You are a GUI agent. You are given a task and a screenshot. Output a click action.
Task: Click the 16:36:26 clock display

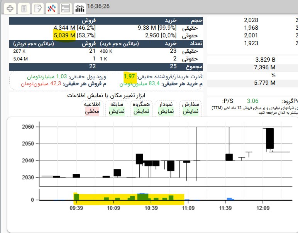98,7
